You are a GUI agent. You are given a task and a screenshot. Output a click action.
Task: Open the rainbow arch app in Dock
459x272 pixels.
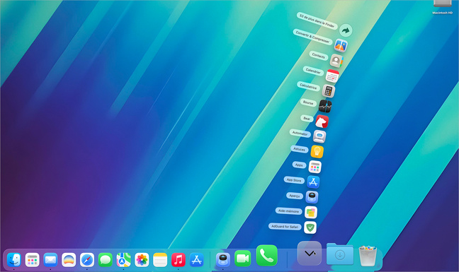click(69, 259)
